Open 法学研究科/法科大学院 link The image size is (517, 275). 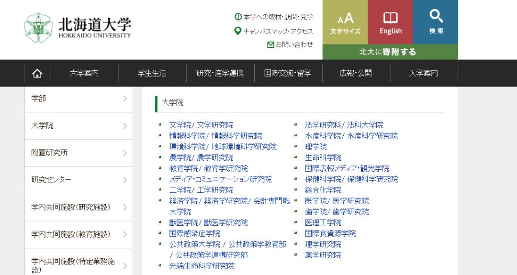click(344, 125)
